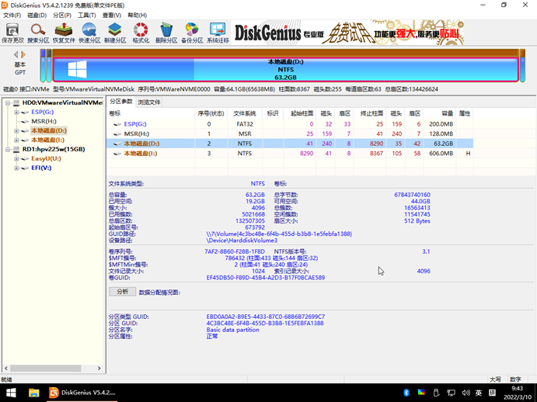Click the Analyze (分析) button
This screenshot has height=402, width=537.
coord(122,292)
